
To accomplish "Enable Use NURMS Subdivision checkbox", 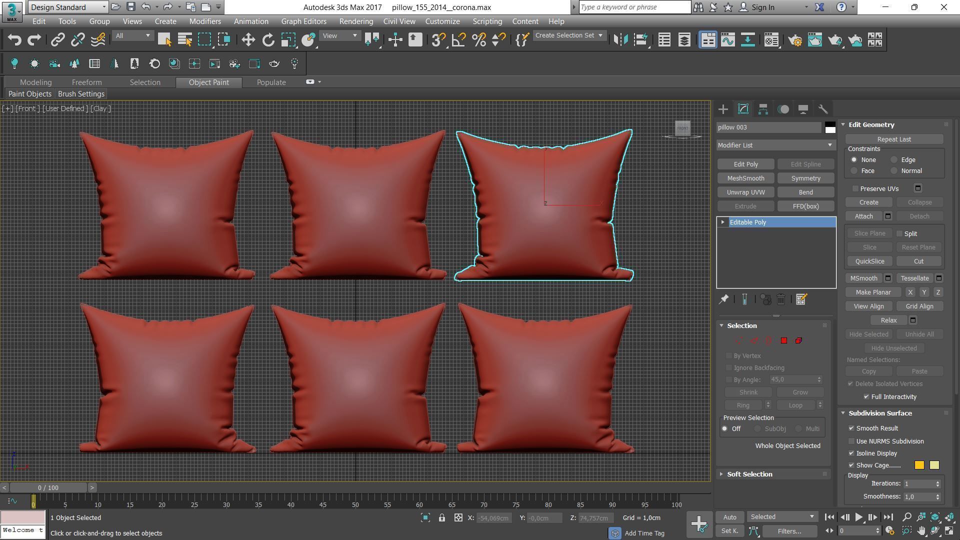I will 851,441.
